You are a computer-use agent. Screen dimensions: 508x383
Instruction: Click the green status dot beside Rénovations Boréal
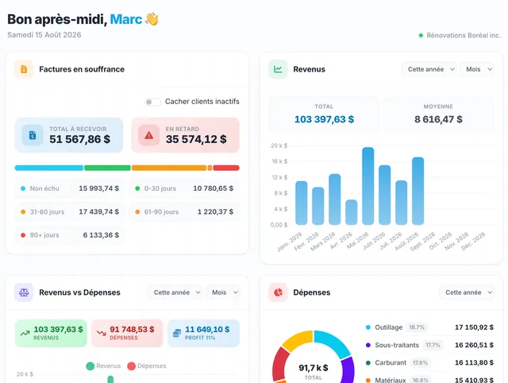(421, 35)
